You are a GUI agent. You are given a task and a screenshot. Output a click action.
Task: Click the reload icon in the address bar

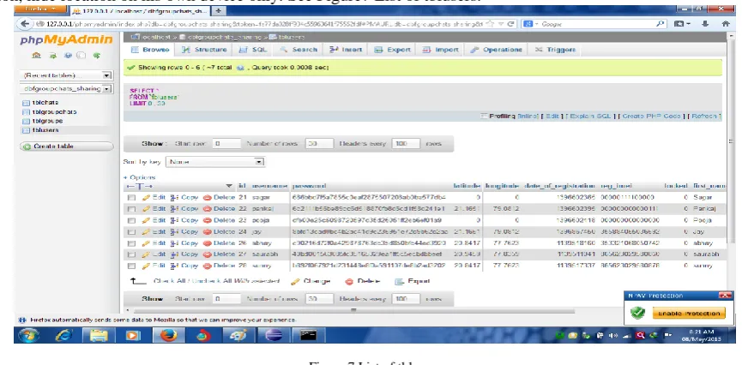[x=510, y=24]
